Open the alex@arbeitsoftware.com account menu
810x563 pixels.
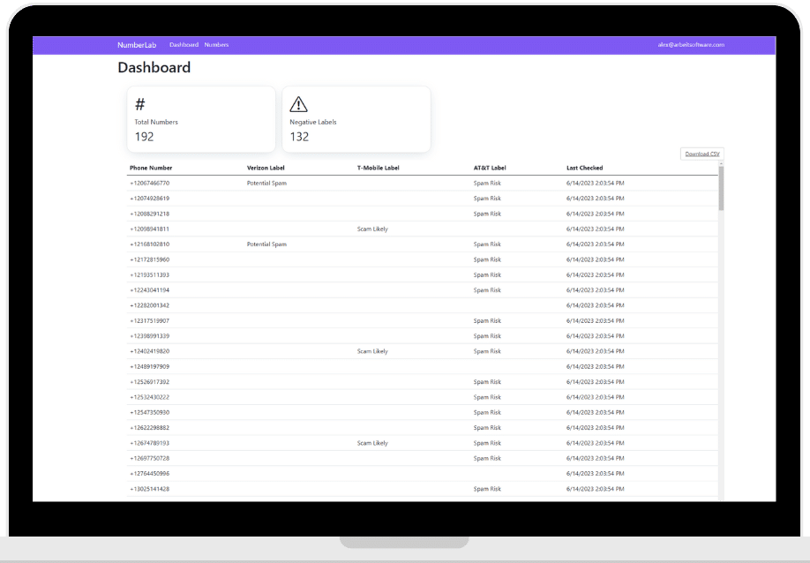tap(690, 45)
